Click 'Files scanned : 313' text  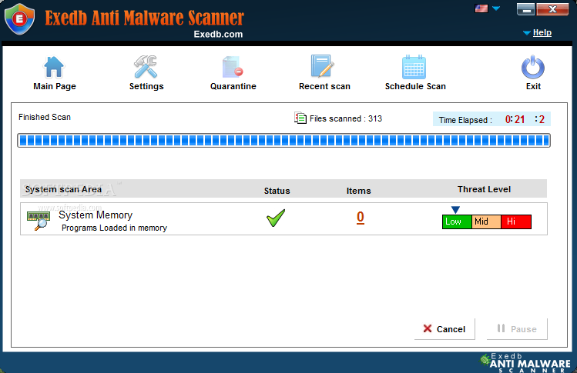tap(346, 118)
